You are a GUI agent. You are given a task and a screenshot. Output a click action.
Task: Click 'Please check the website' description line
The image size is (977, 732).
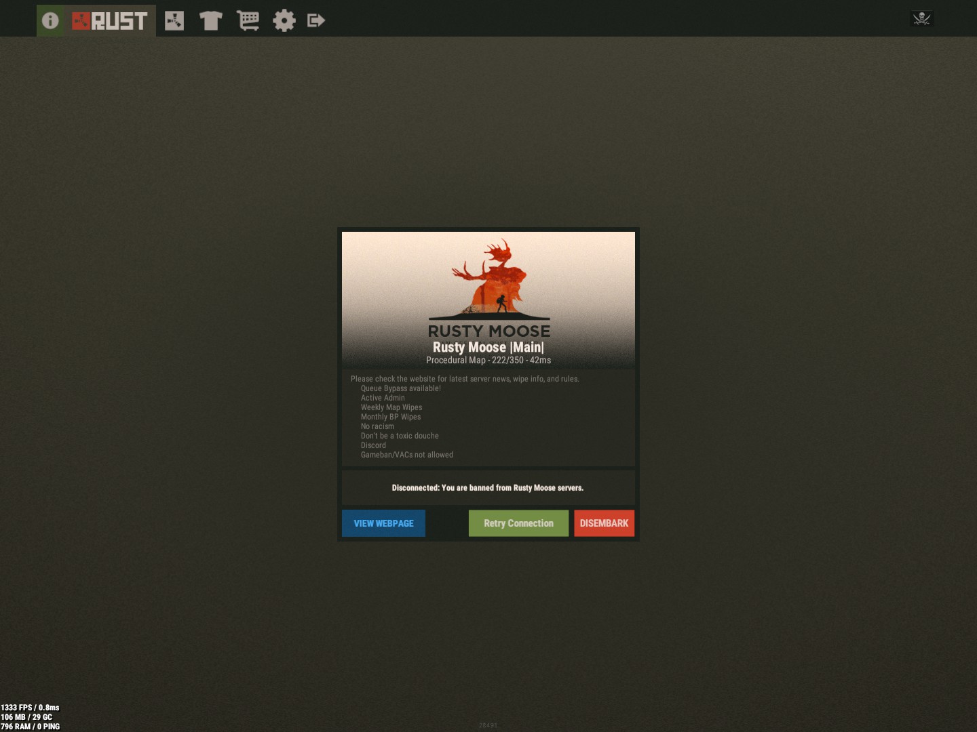[x=465, y=379]
